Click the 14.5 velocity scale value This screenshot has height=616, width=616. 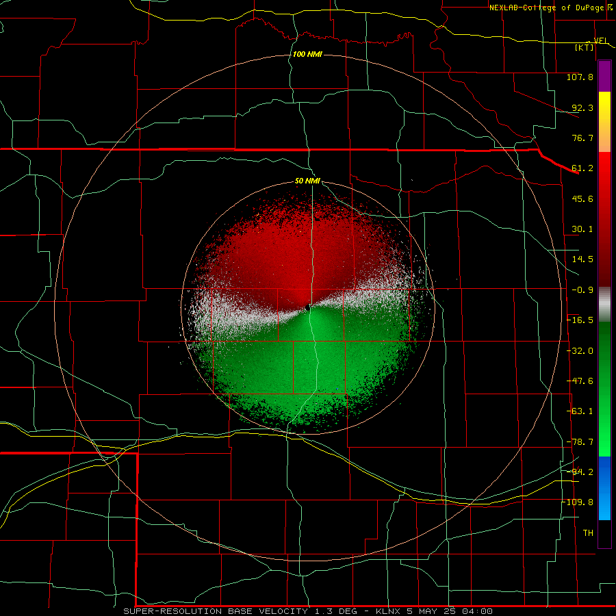point(582,259)
